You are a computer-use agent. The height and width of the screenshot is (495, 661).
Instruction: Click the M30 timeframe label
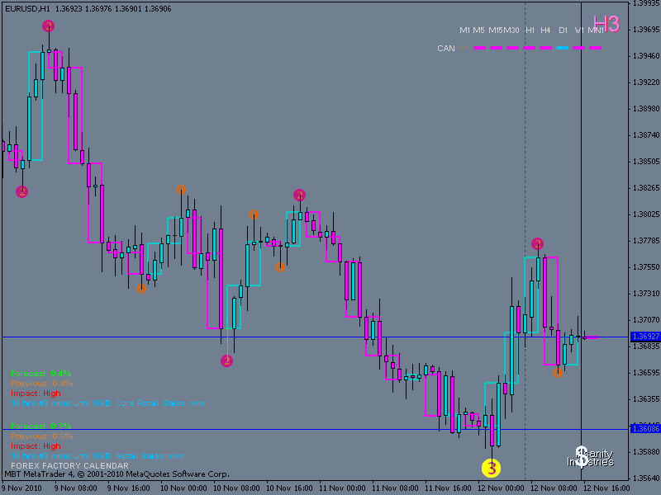tap(511, 31)
